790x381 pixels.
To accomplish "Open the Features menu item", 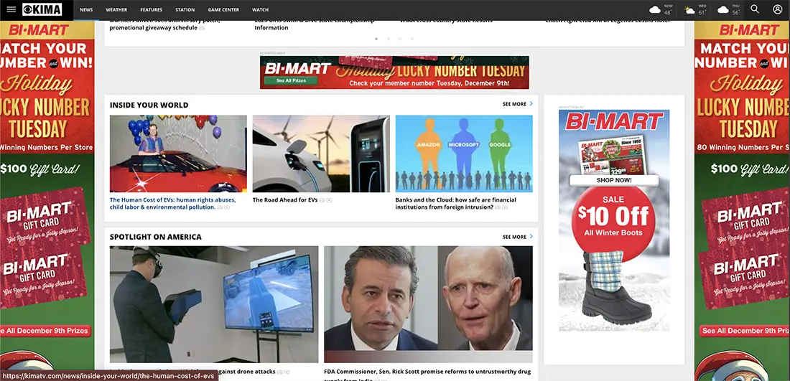I will tap(151, 9).
